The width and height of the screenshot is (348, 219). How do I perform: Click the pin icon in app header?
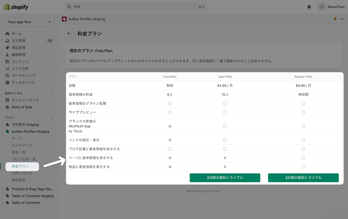pyautogui.click(x=335, y=19)
